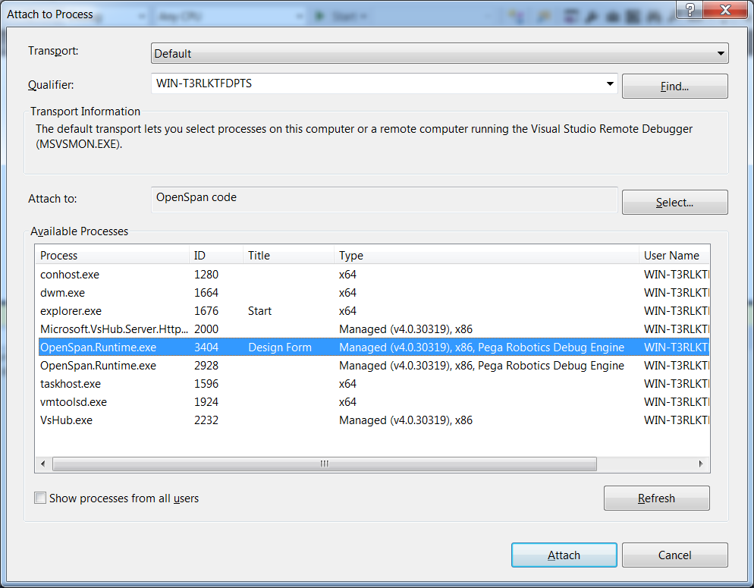Cancel the Attach to Process dialog

674,555
